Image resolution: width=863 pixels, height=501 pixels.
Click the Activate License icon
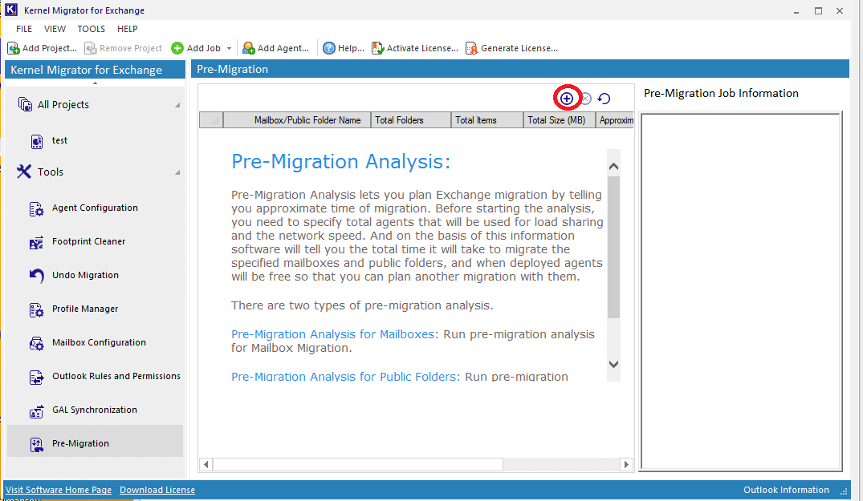click(377, 48)
